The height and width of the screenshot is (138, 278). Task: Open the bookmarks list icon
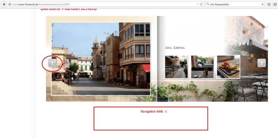[275, 4]
